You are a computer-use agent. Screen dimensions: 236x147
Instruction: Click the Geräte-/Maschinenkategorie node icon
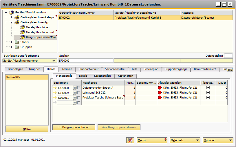(17, 17)
